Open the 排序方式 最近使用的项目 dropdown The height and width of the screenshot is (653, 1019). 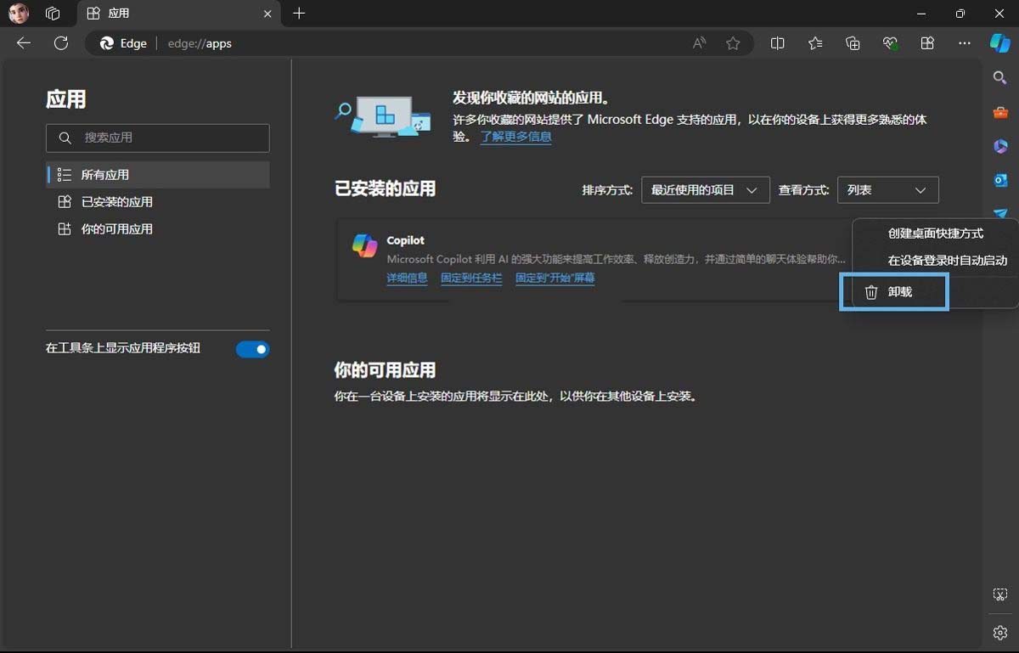click(705, 190)
